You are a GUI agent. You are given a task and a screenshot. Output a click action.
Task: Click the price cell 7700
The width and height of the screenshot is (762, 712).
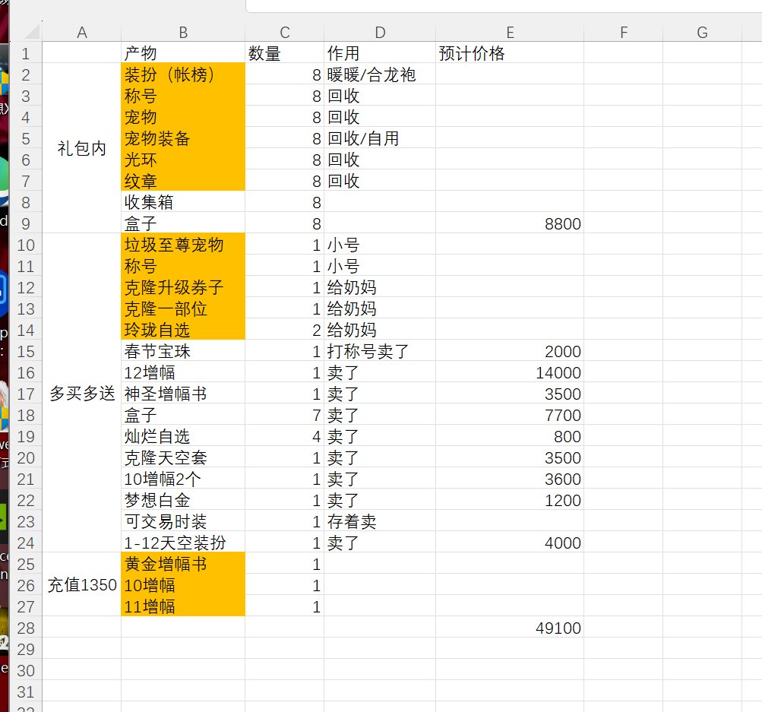[510, 415]
